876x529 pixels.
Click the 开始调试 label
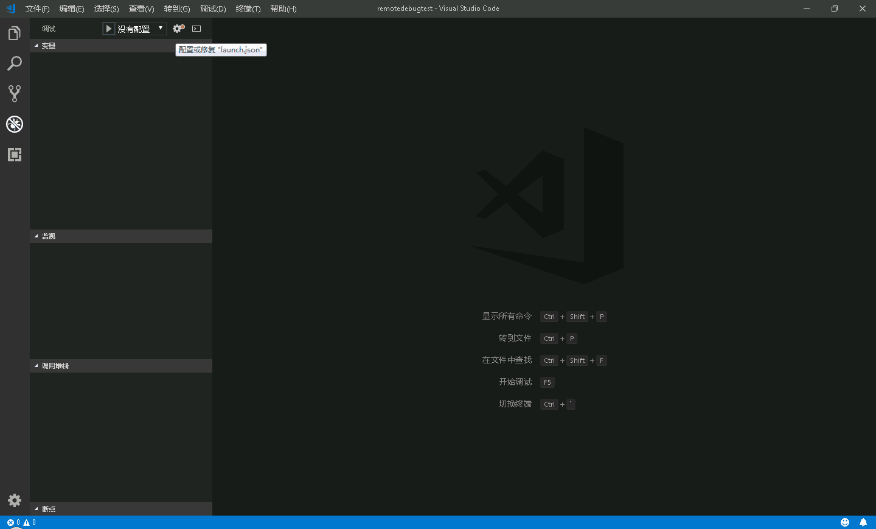tap(515, 382)
